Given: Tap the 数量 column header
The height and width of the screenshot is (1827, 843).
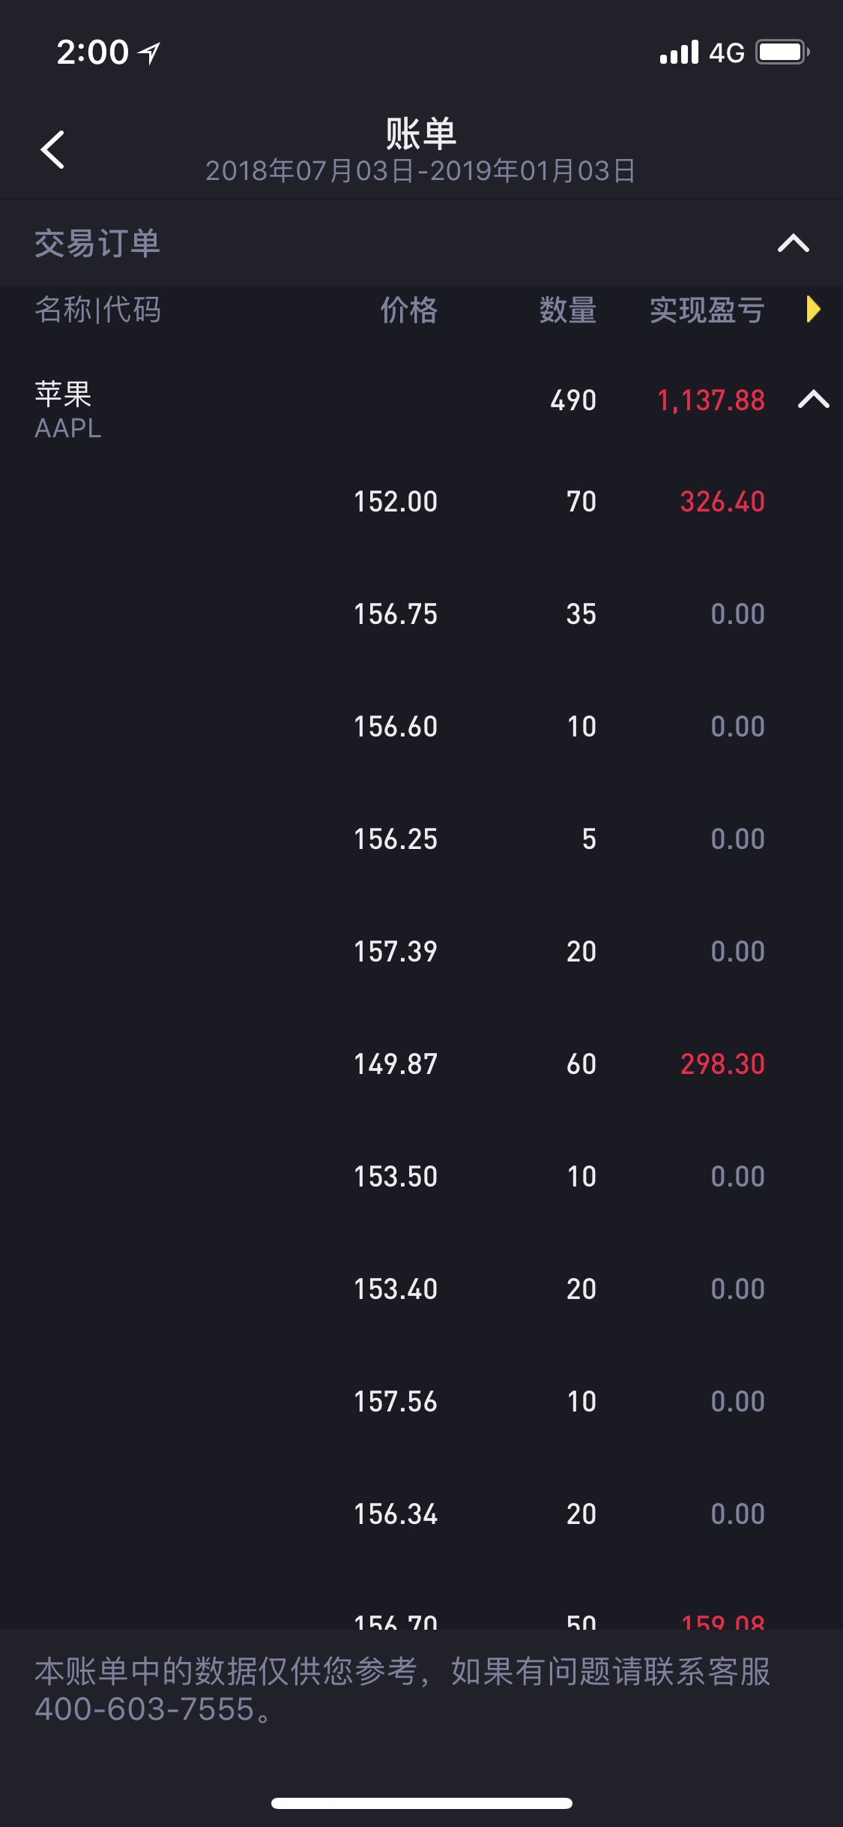Looking at the screenshot, I should pyautogui.click(x=568, y=310).
